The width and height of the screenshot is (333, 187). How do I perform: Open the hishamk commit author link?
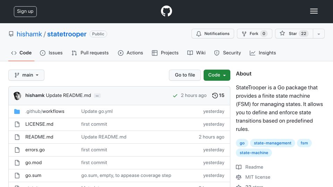(35, 96)
